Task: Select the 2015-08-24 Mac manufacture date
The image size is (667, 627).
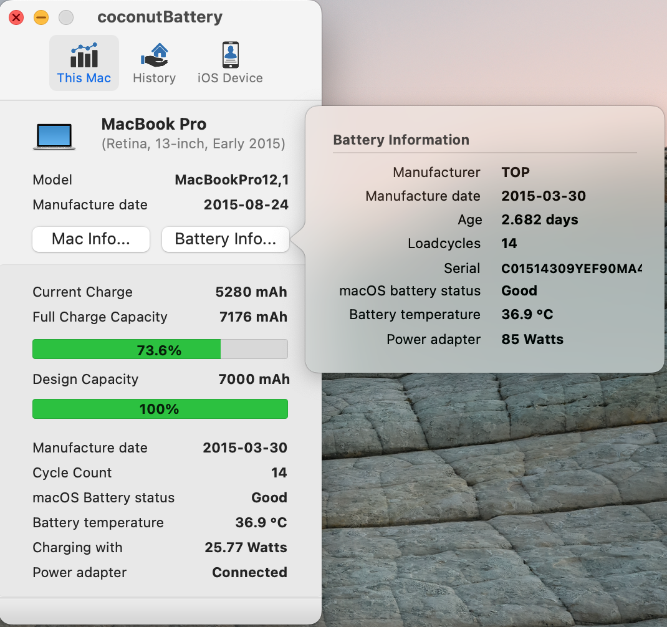Action: coord(246,204)
